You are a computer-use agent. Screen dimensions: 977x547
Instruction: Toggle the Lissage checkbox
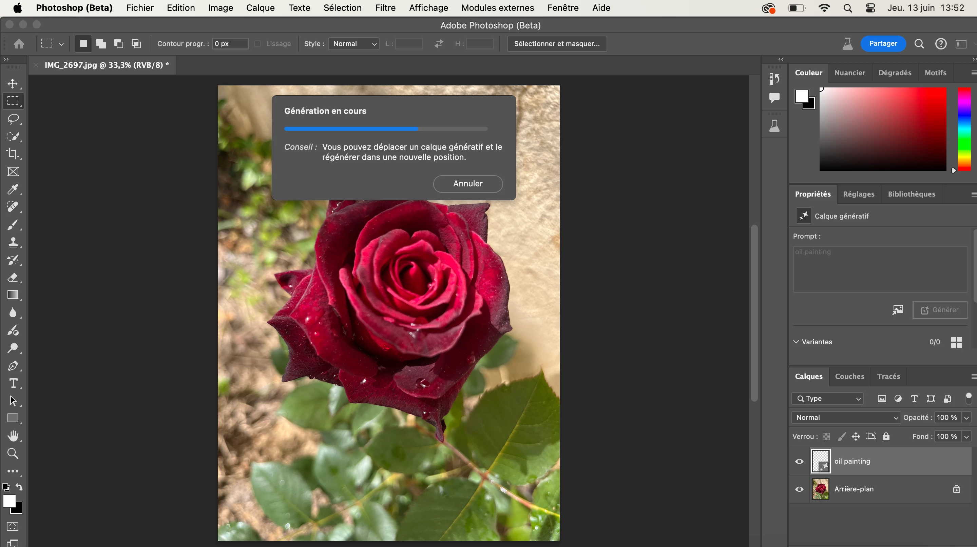click(x=257, y=44)
